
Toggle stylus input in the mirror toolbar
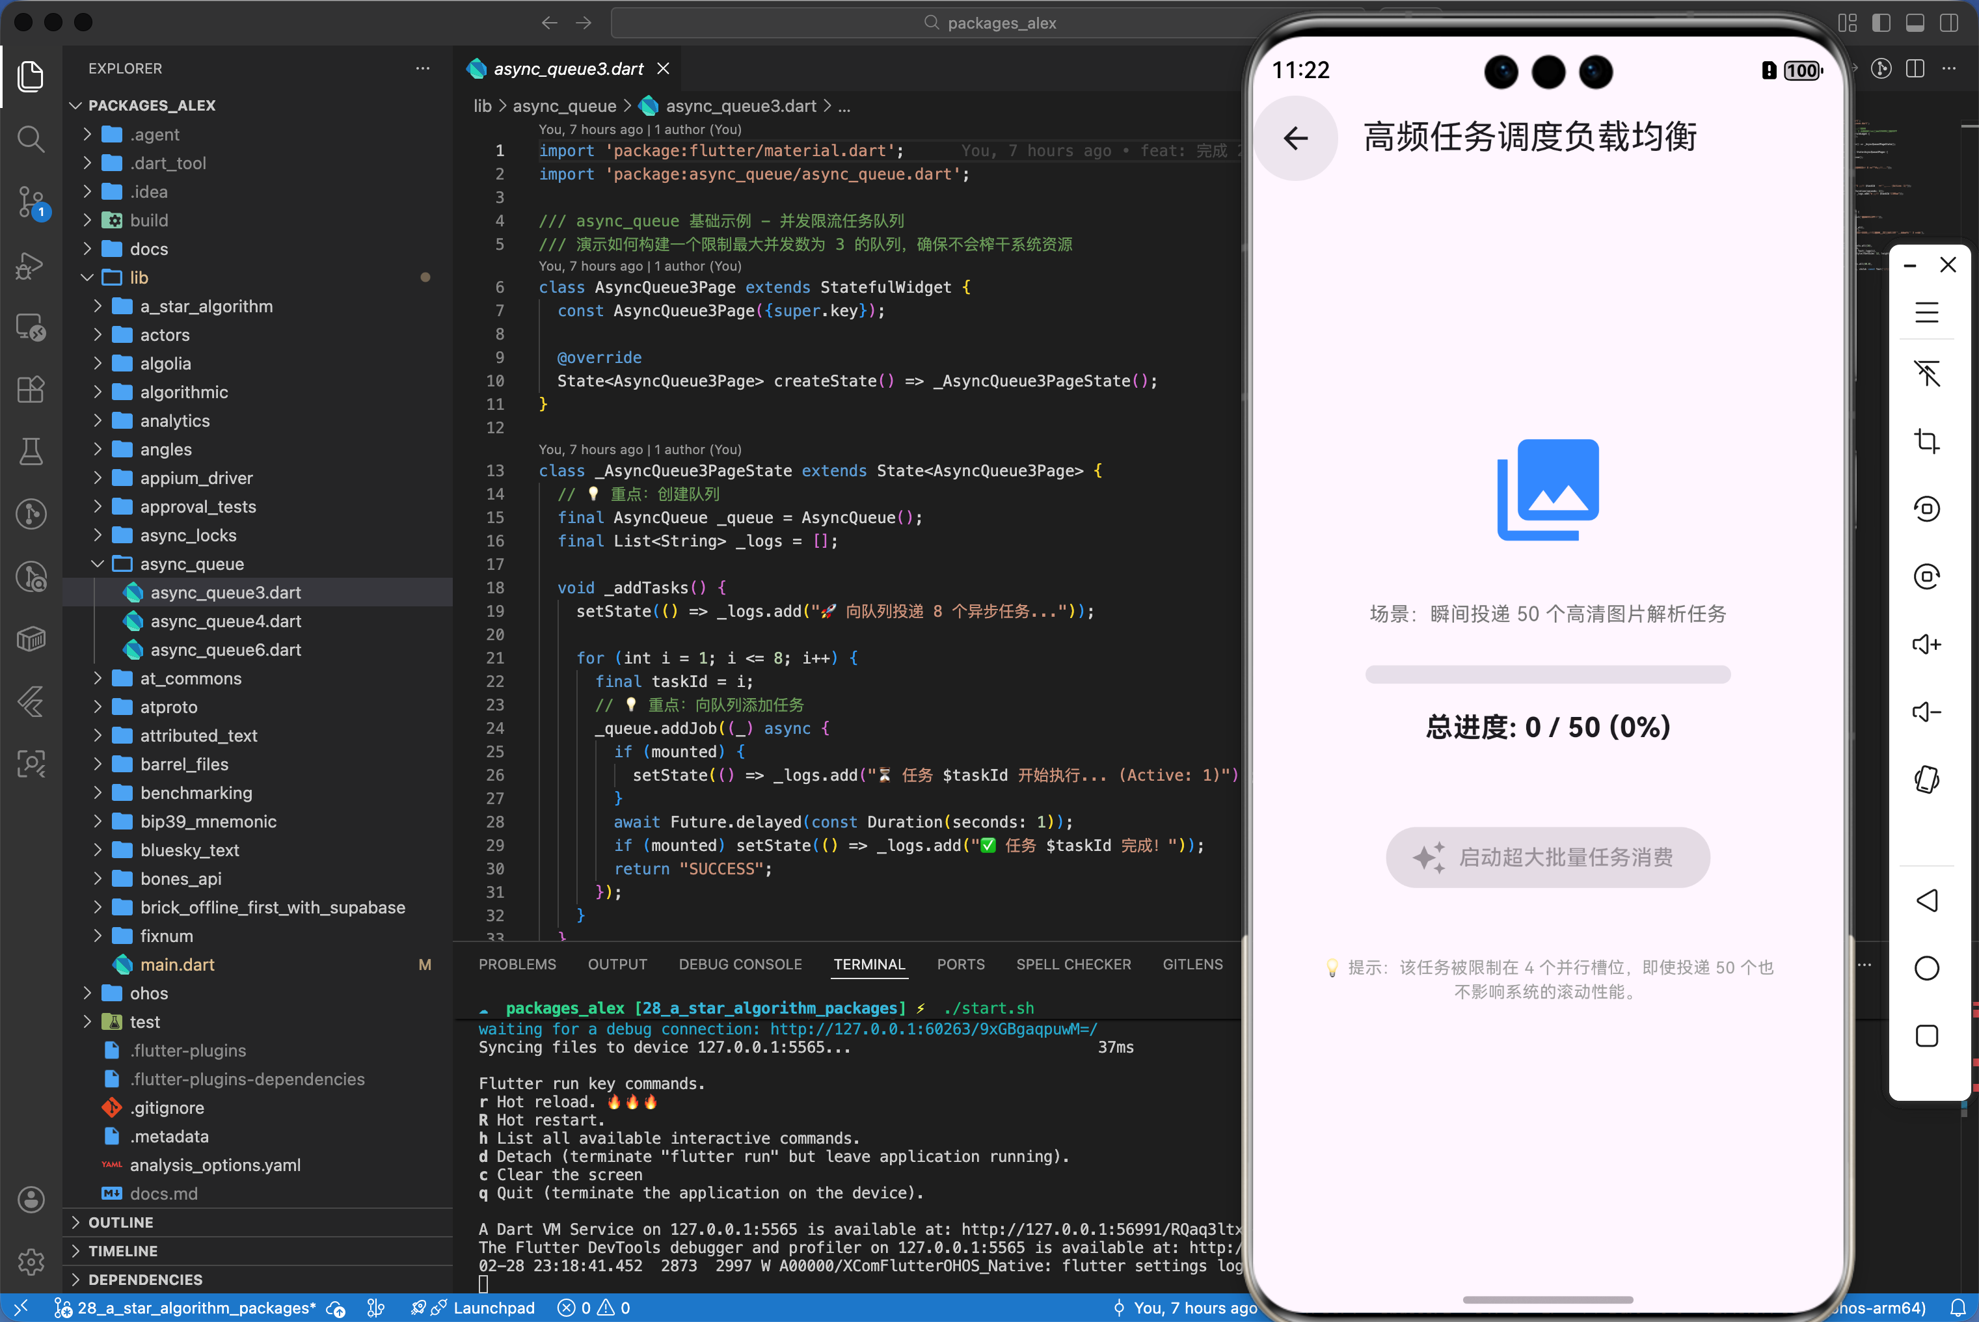[x=1928, y=373]
